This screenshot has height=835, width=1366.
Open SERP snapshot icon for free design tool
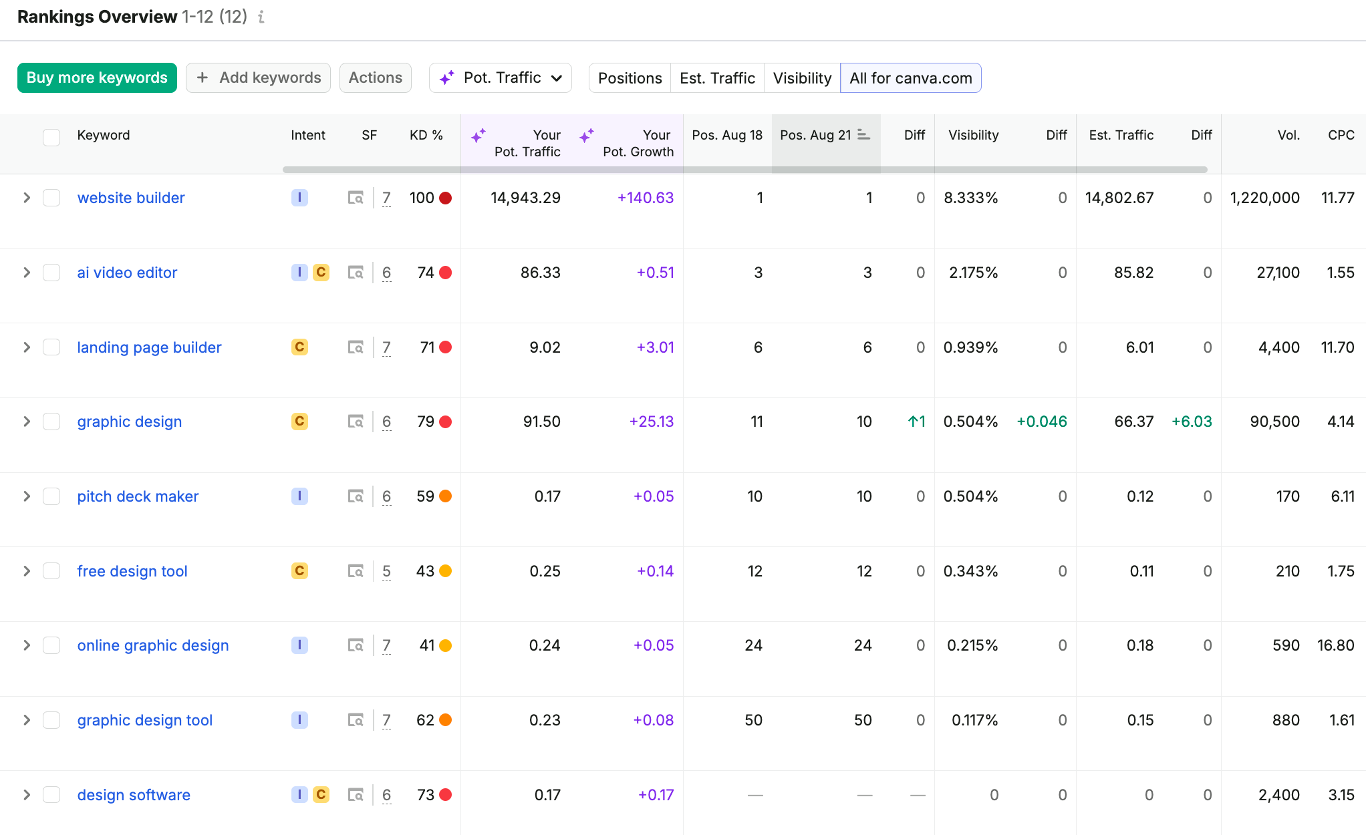[x=356, y=571]
